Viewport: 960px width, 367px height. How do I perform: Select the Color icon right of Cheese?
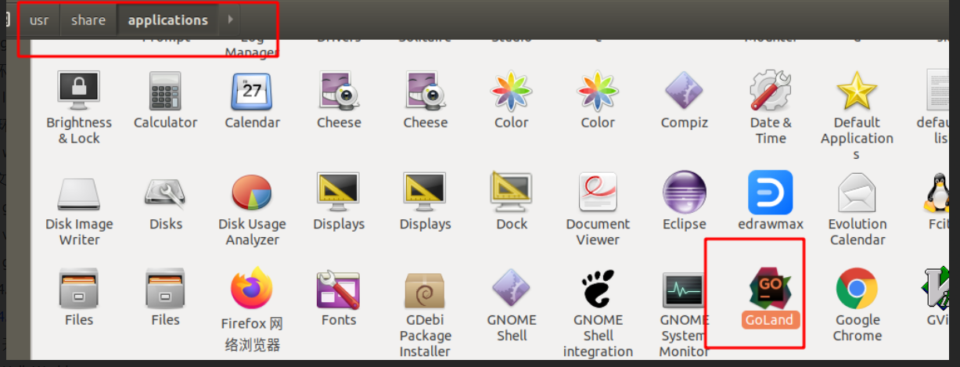tap(512, 92)
